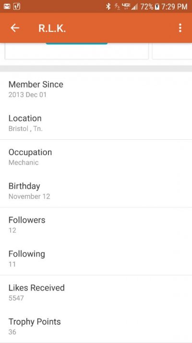This screenshot has height=343, width=192.
Task: Select the Member Since row
Action: [96, 89]
